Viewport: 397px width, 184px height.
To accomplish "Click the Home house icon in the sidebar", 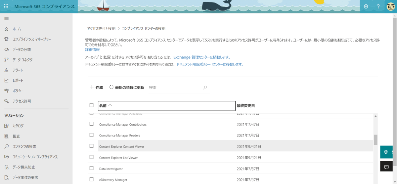I will pyautogui.click(x=6, y=29).
